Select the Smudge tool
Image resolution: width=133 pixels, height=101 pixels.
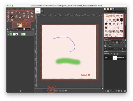tap(24, 17)
